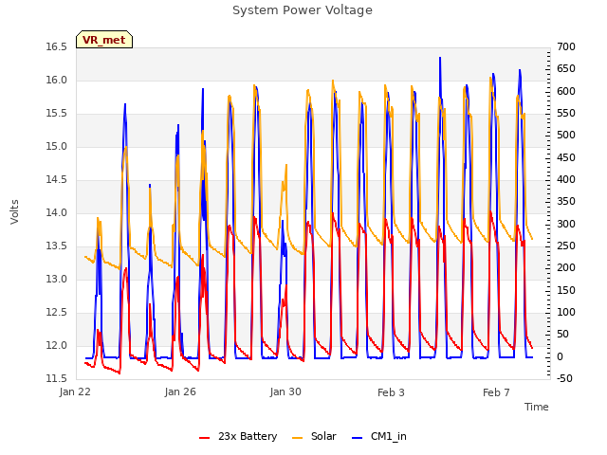Click the -50 right axis value
Viewport: 607px width, 455px height.
tap(564, 378)
